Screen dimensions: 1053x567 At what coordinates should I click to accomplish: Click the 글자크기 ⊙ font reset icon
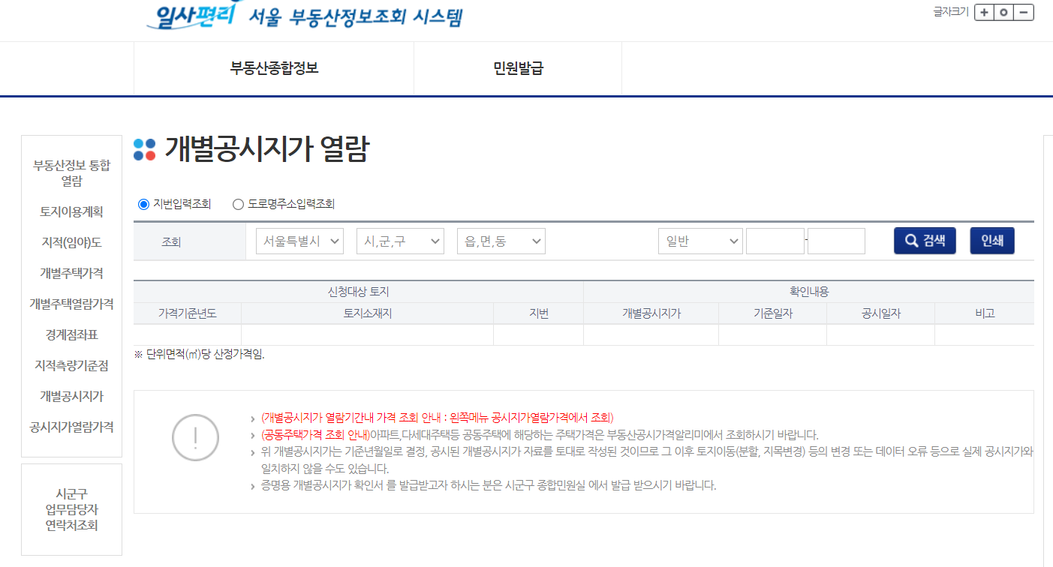(1003, 13)
